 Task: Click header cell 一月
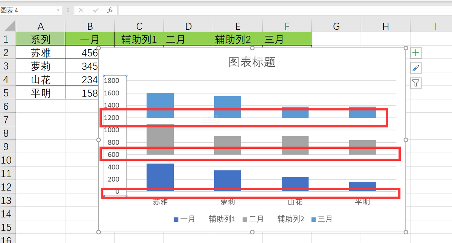pyautogui.click(x=90, y=39)
